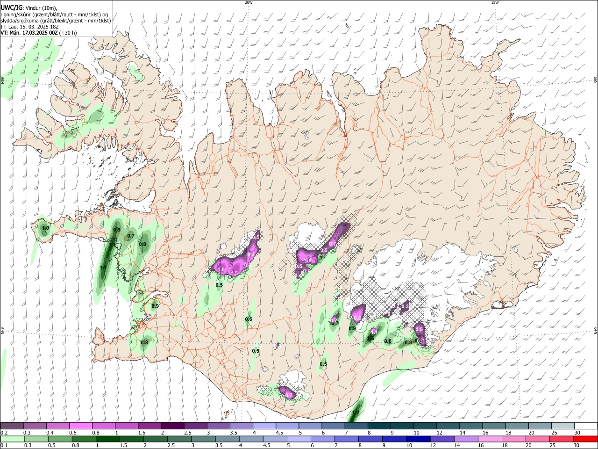Click the 20W longitude label
Viewport: 598px width, 449px height.
249,2
